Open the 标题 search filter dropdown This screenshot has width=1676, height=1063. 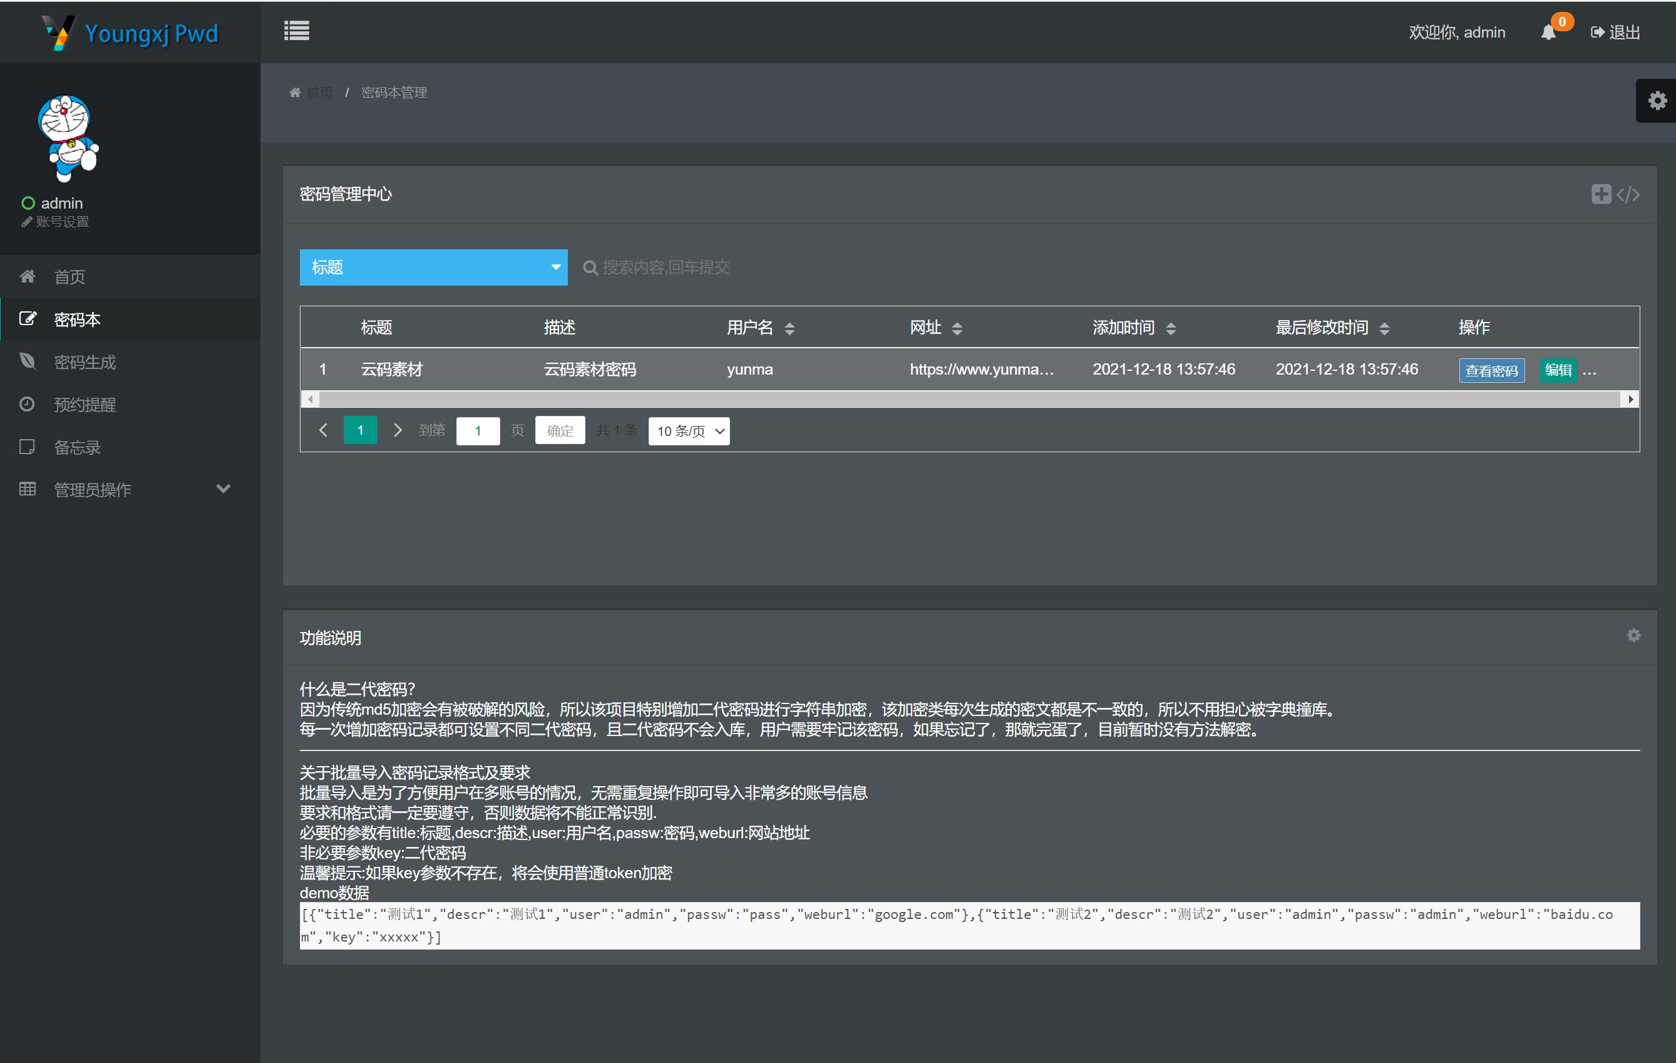433,267
